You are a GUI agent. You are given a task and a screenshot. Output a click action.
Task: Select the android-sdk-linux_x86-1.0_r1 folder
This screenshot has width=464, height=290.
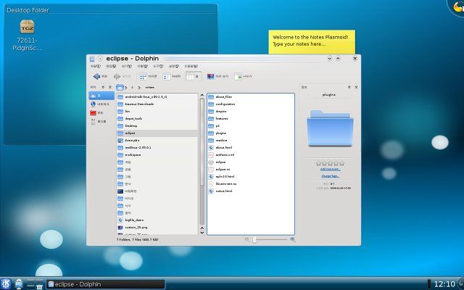point(142,96)
